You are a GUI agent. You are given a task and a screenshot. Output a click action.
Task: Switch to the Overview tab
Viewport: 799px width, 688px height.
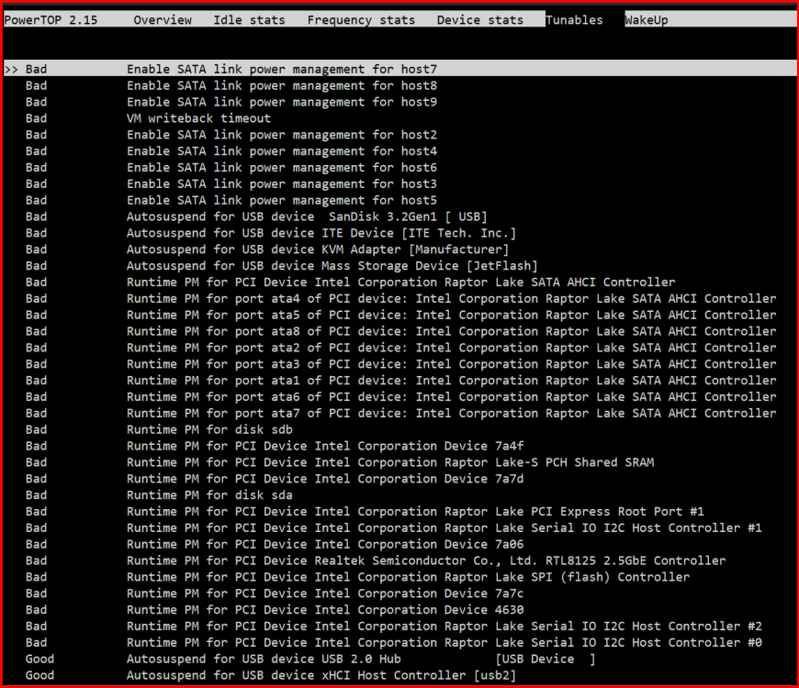pyautogui.click(x=163, y=20)
